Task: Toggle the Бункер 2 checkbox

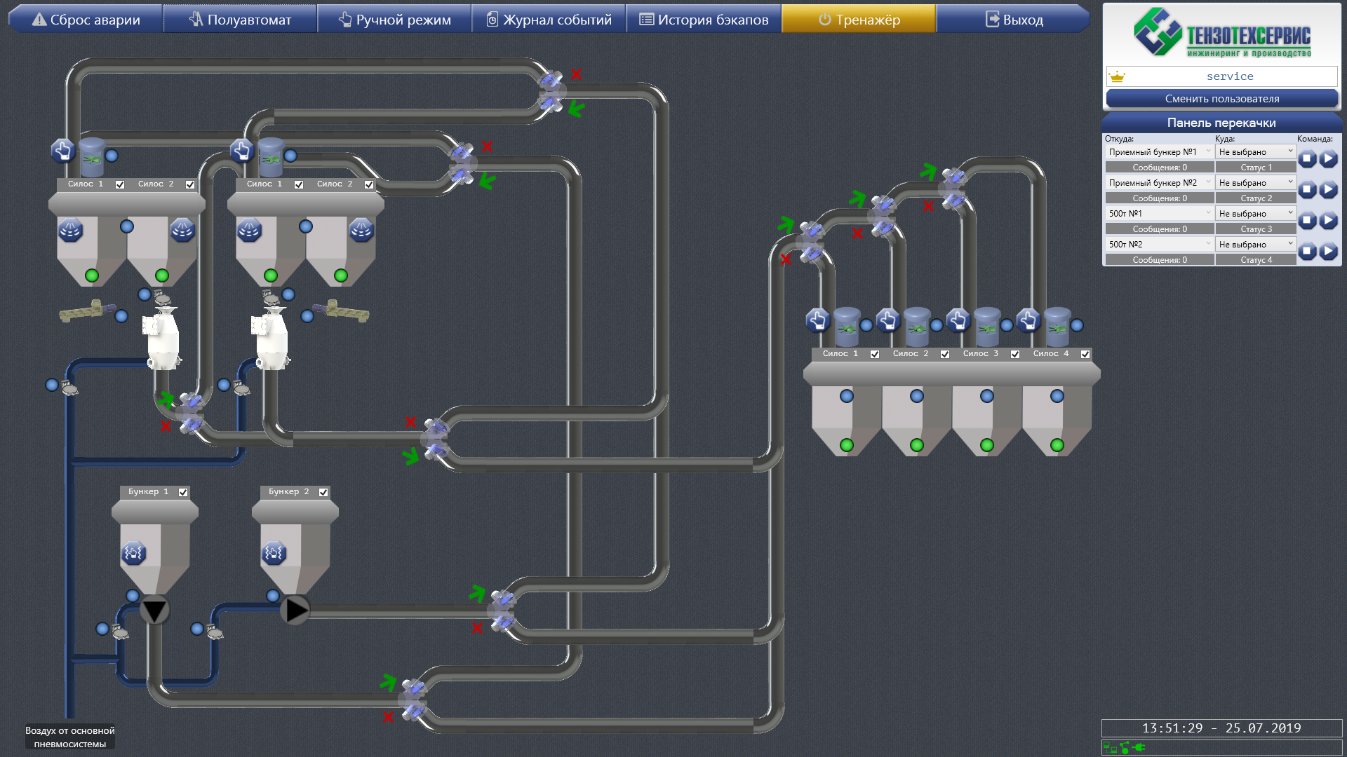Action: (x=323, y=492)
